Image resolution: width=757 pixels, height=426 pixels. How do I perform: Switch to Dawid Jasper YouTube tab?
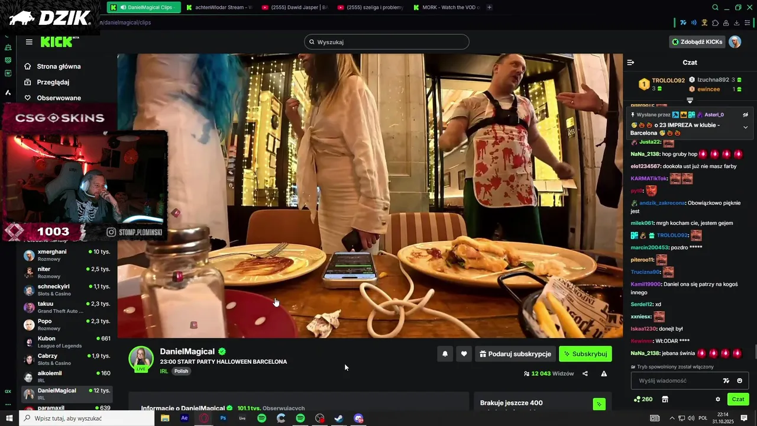coord(295,7)
